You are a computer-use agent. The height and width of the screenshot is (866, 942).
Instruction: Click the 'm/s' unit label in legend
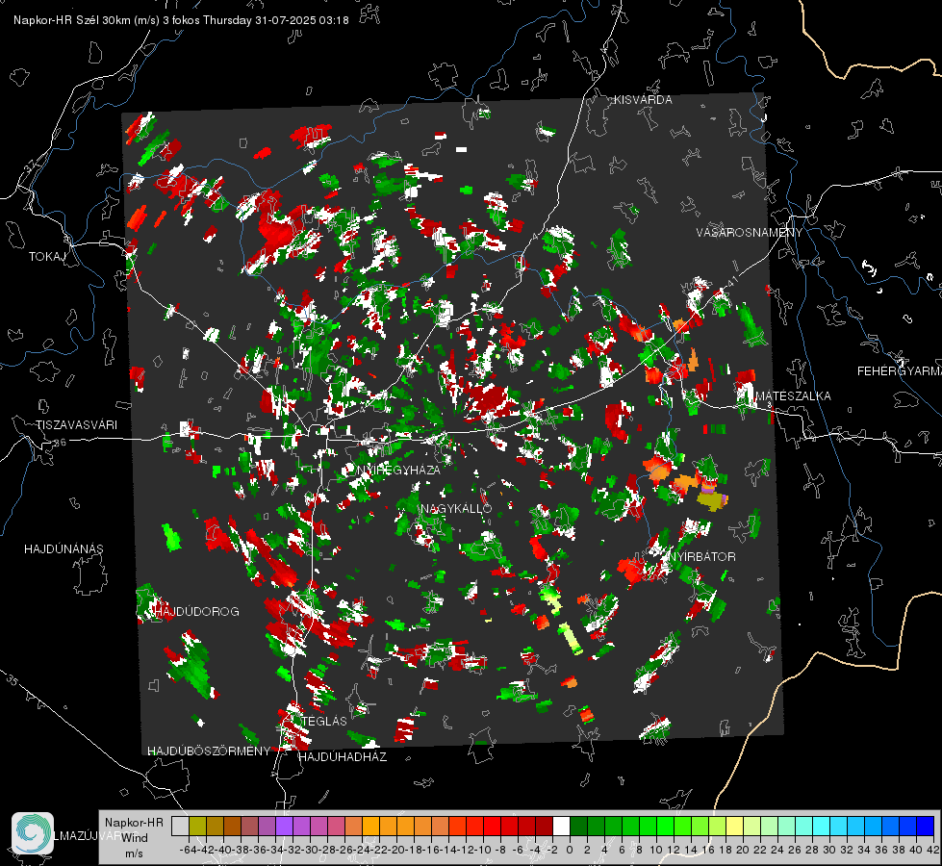[134, 853]
